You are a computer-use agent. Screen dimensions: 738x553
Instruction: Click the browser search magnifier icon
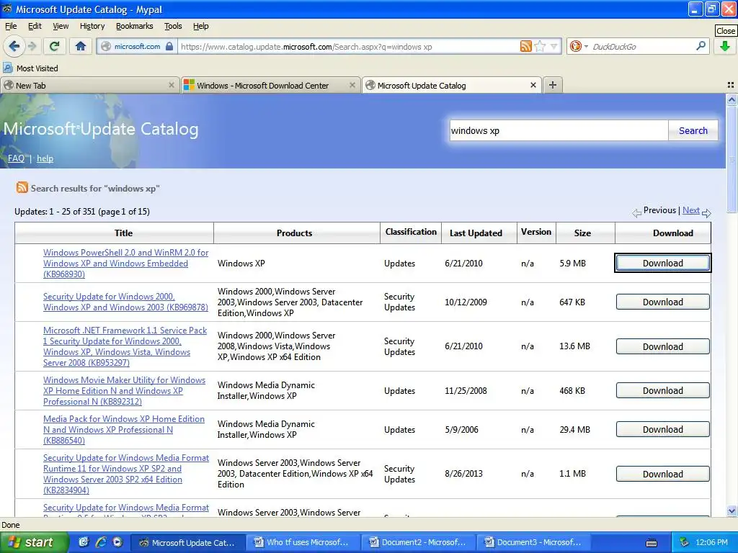(701, 46)
